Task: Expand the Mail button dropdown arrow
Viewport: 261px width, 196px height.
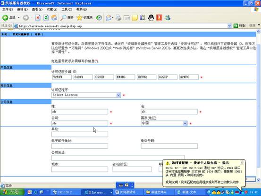Action: coord(113,17)
